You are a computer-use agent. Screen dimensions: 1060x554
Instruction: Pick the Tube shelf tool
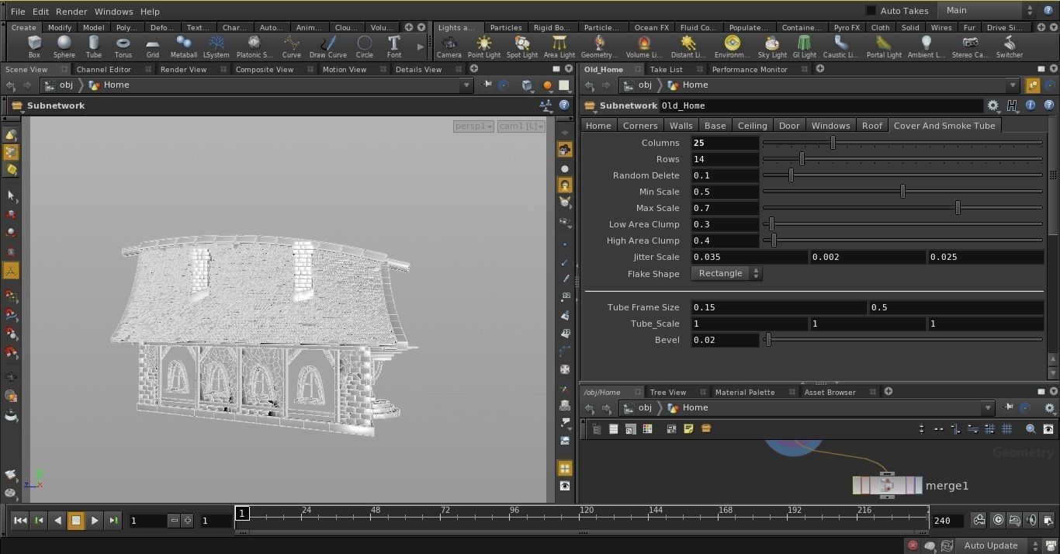[94, 47]
